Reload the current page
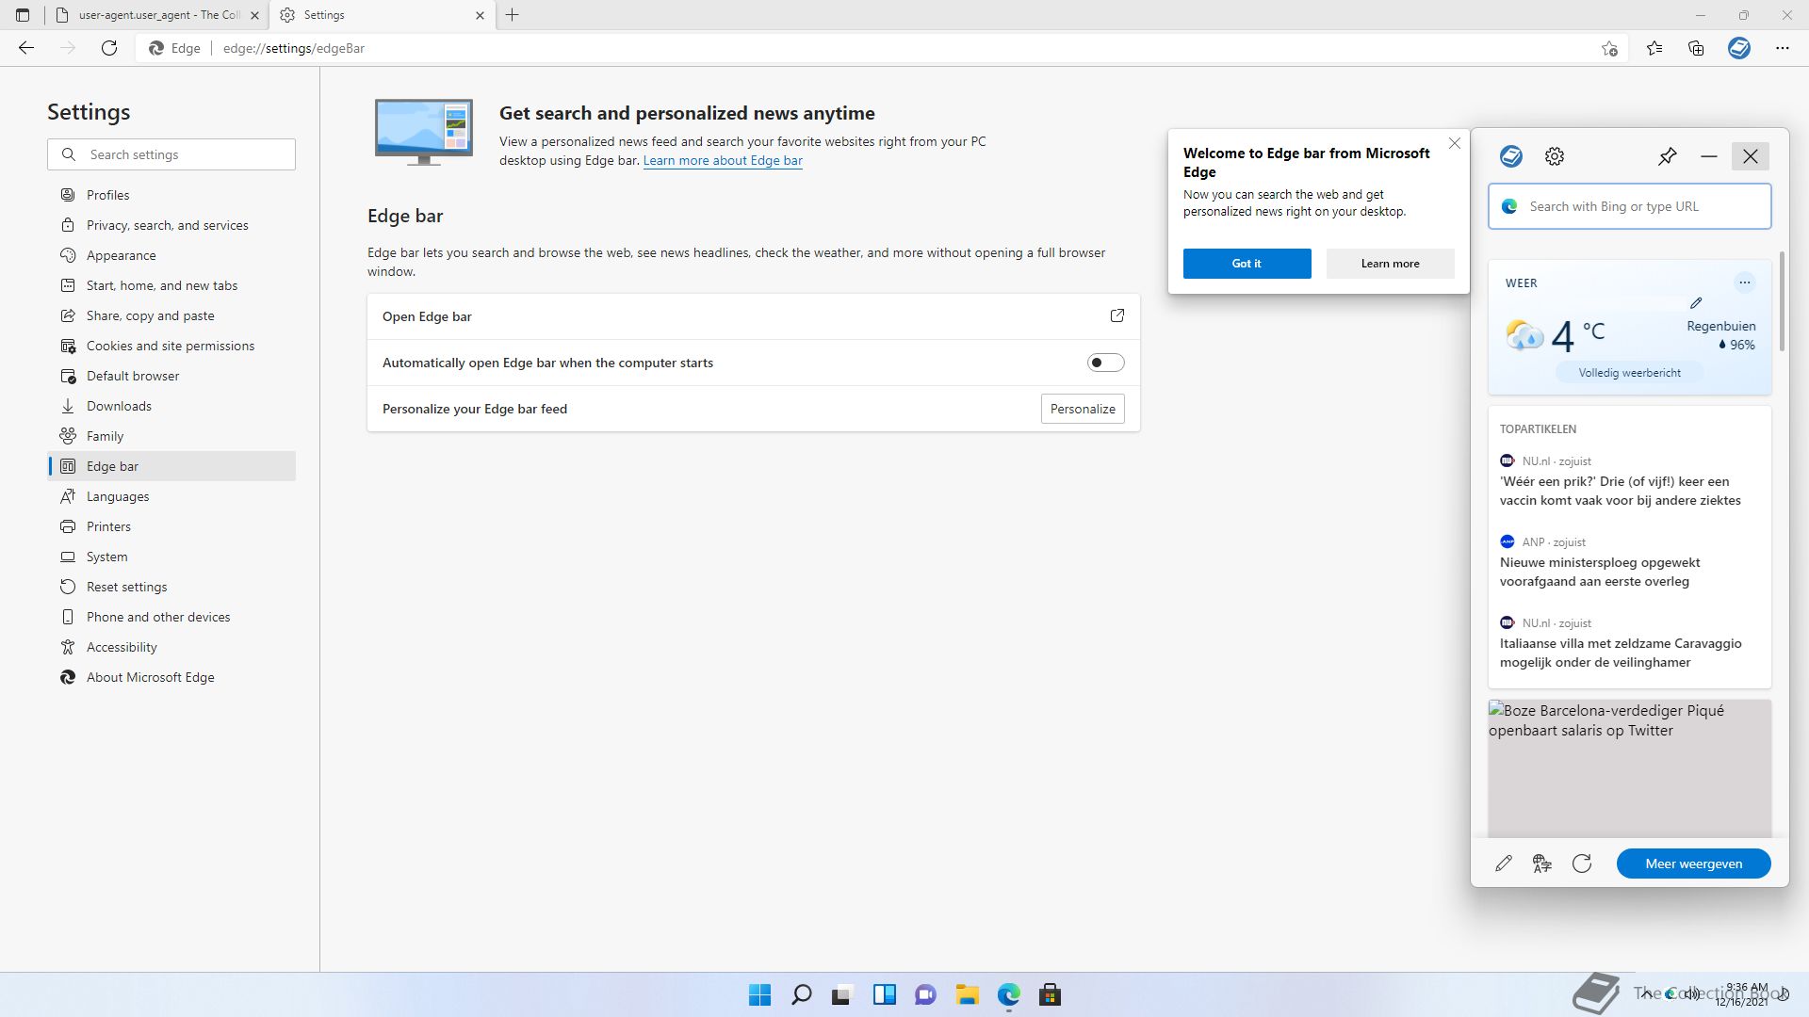 coord(109,48)
